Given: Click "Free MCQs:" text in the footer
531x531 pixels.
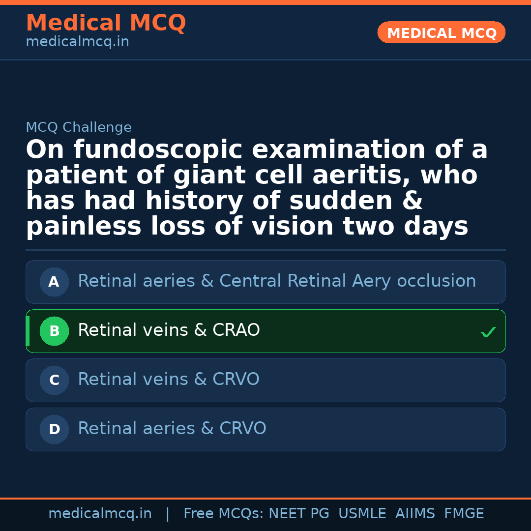Looking at the screenshot, I should 224,514.
